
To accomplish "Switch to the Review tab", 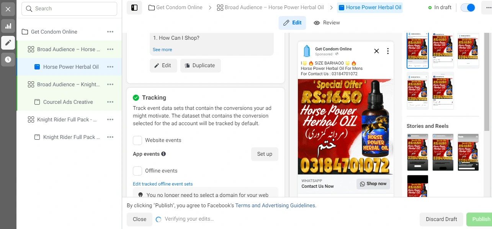I will (327, 23).
